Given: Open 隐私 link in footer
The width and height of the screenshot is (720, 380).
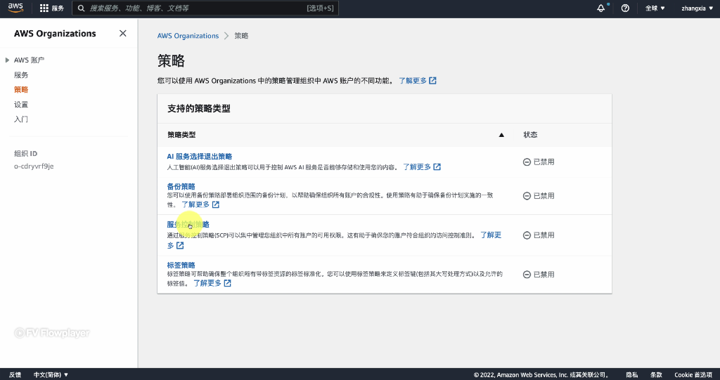Looking at the screenshot, I should point(632,374).
